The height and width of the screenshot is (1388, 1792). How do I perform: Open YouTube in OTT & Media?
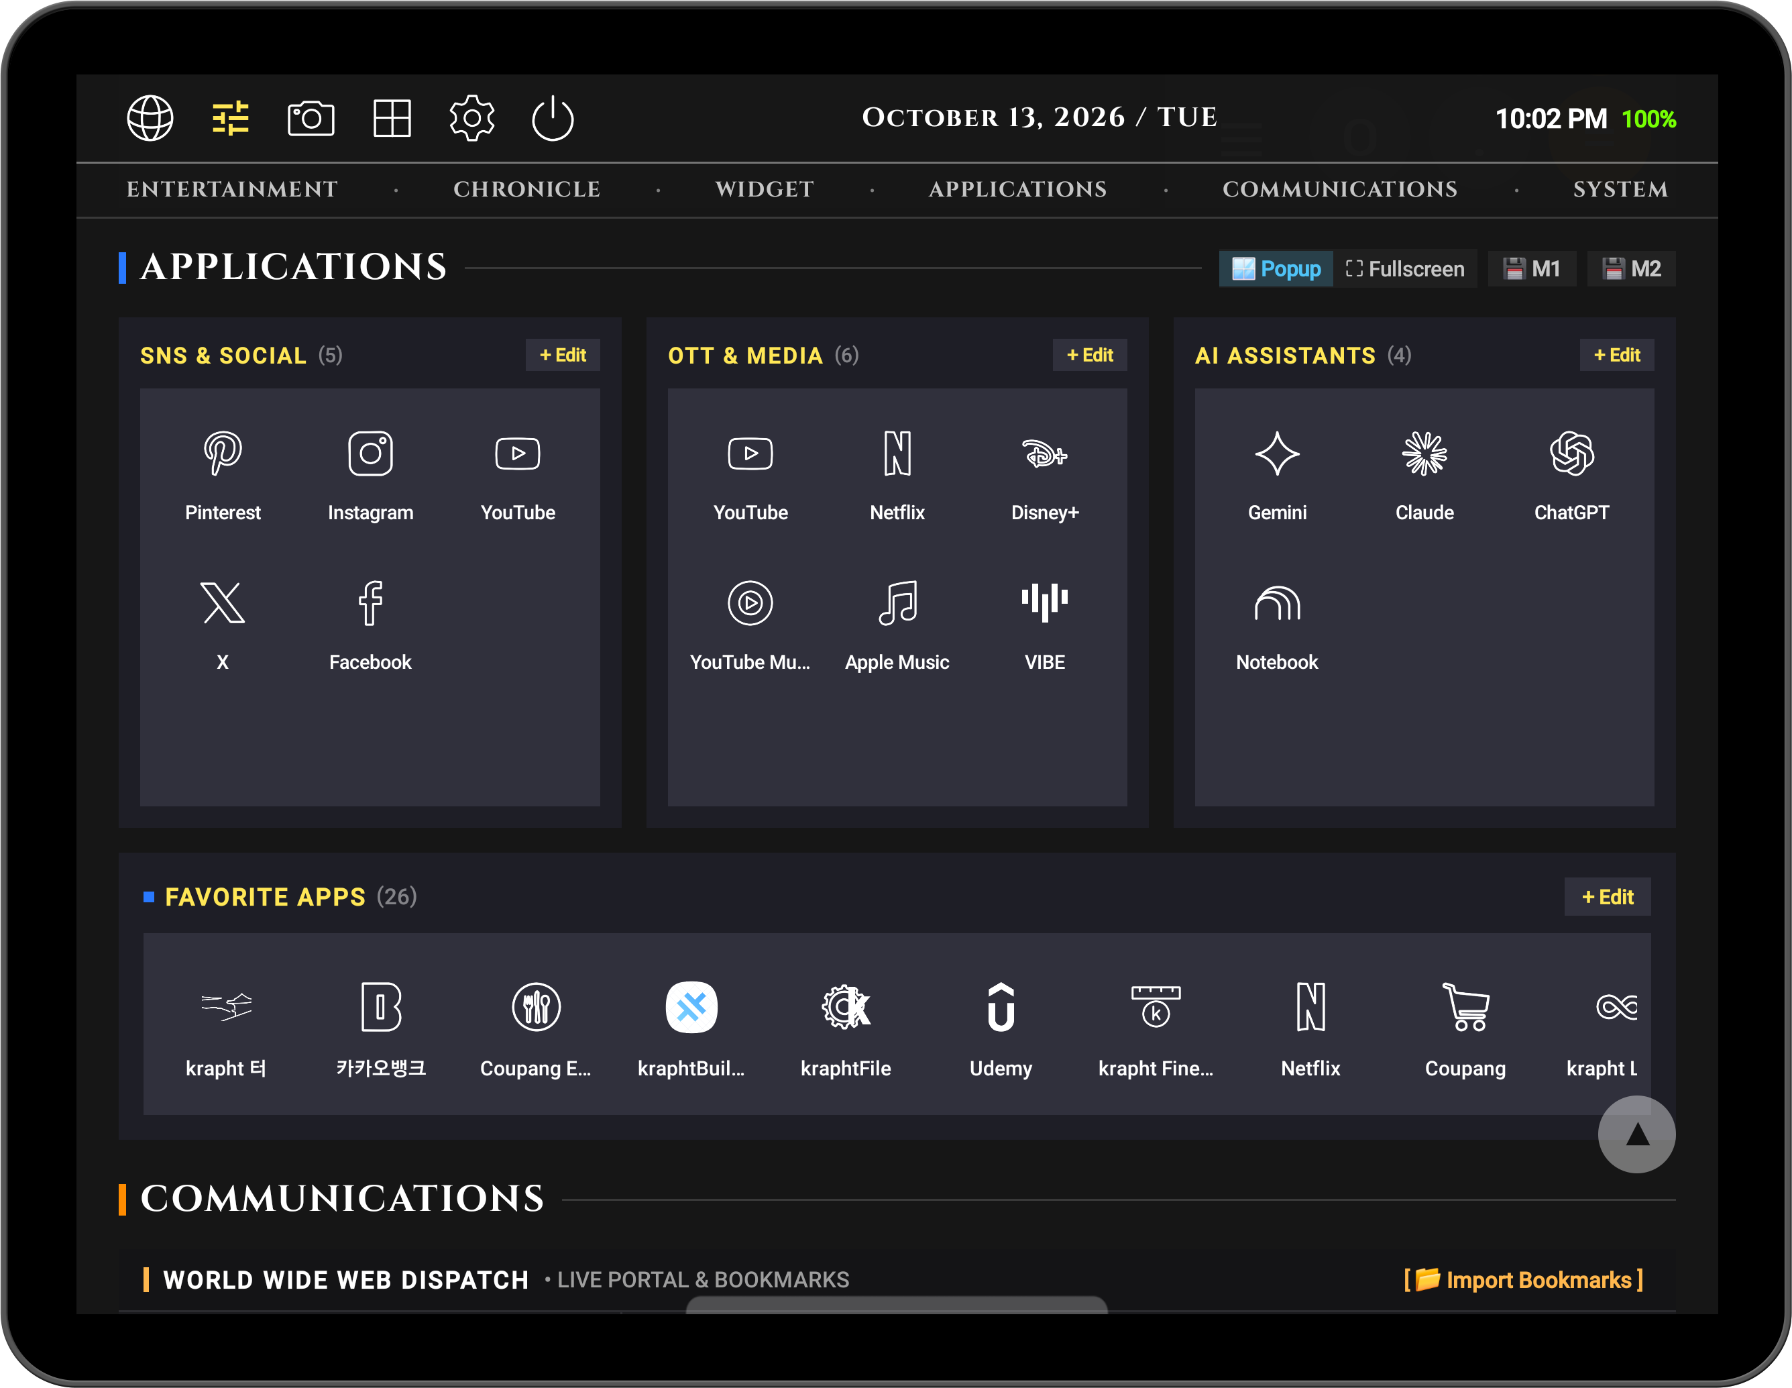click(x=750, y=476)
